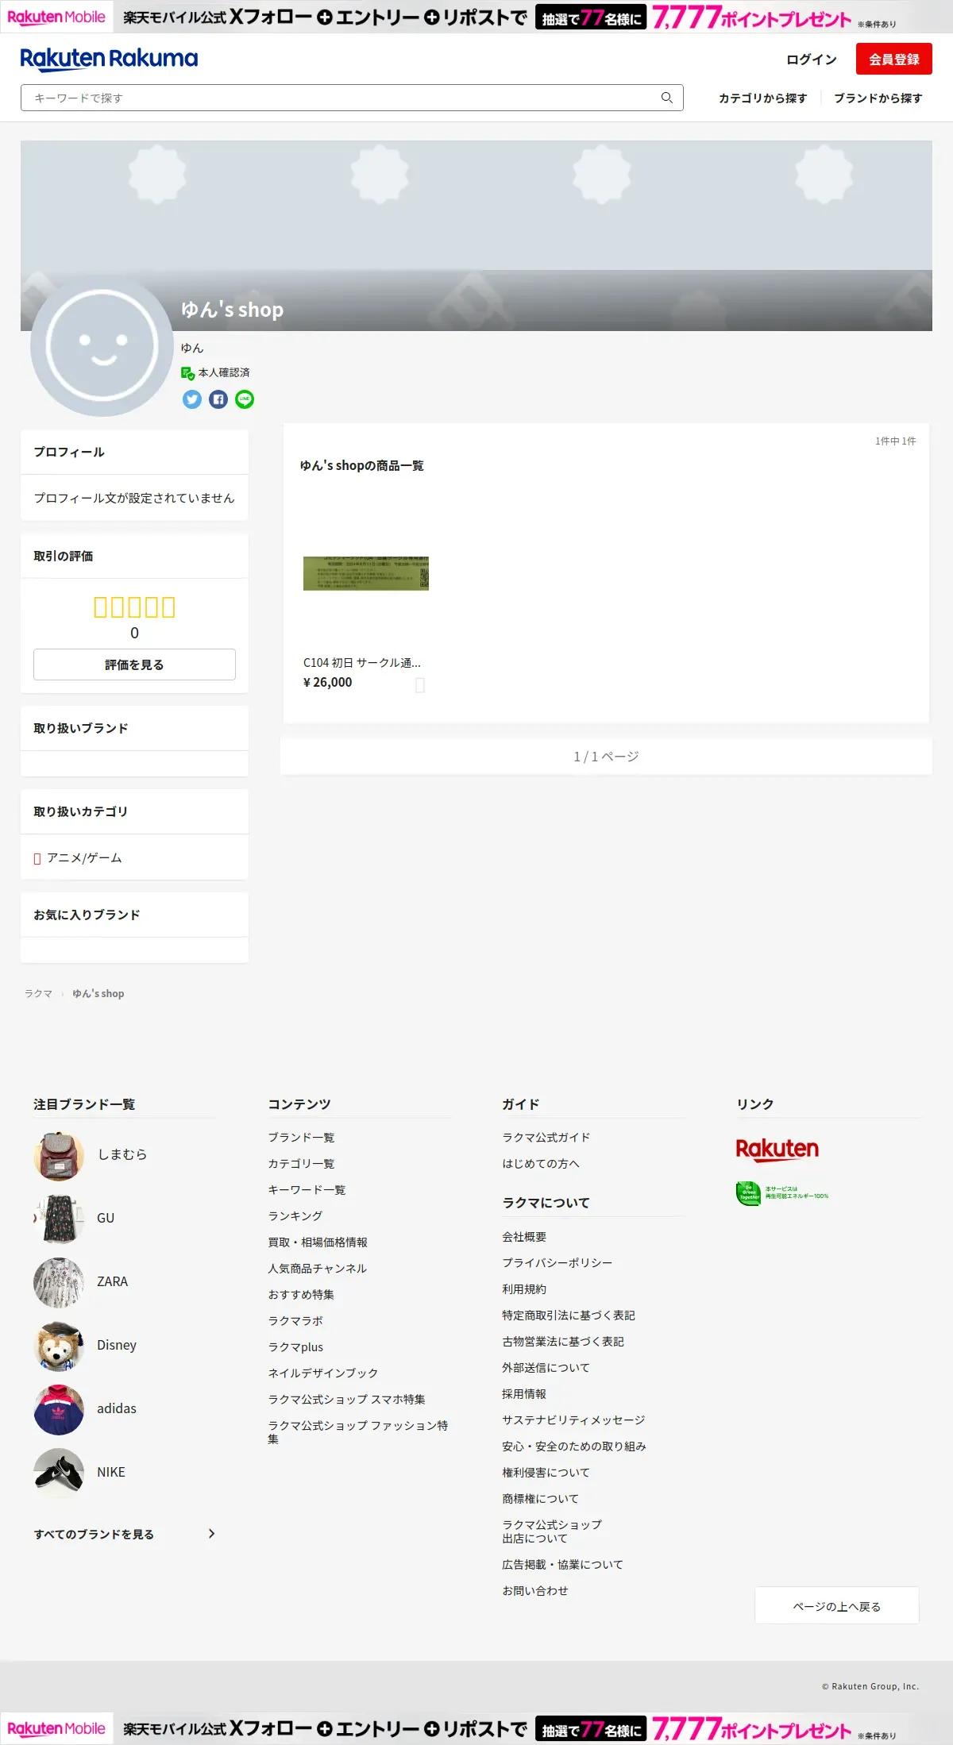Image resolution: width=953 pixels, height=1745 pixels.
Task: Open ラクマラボ link
Action: [x=295, y=1321]
